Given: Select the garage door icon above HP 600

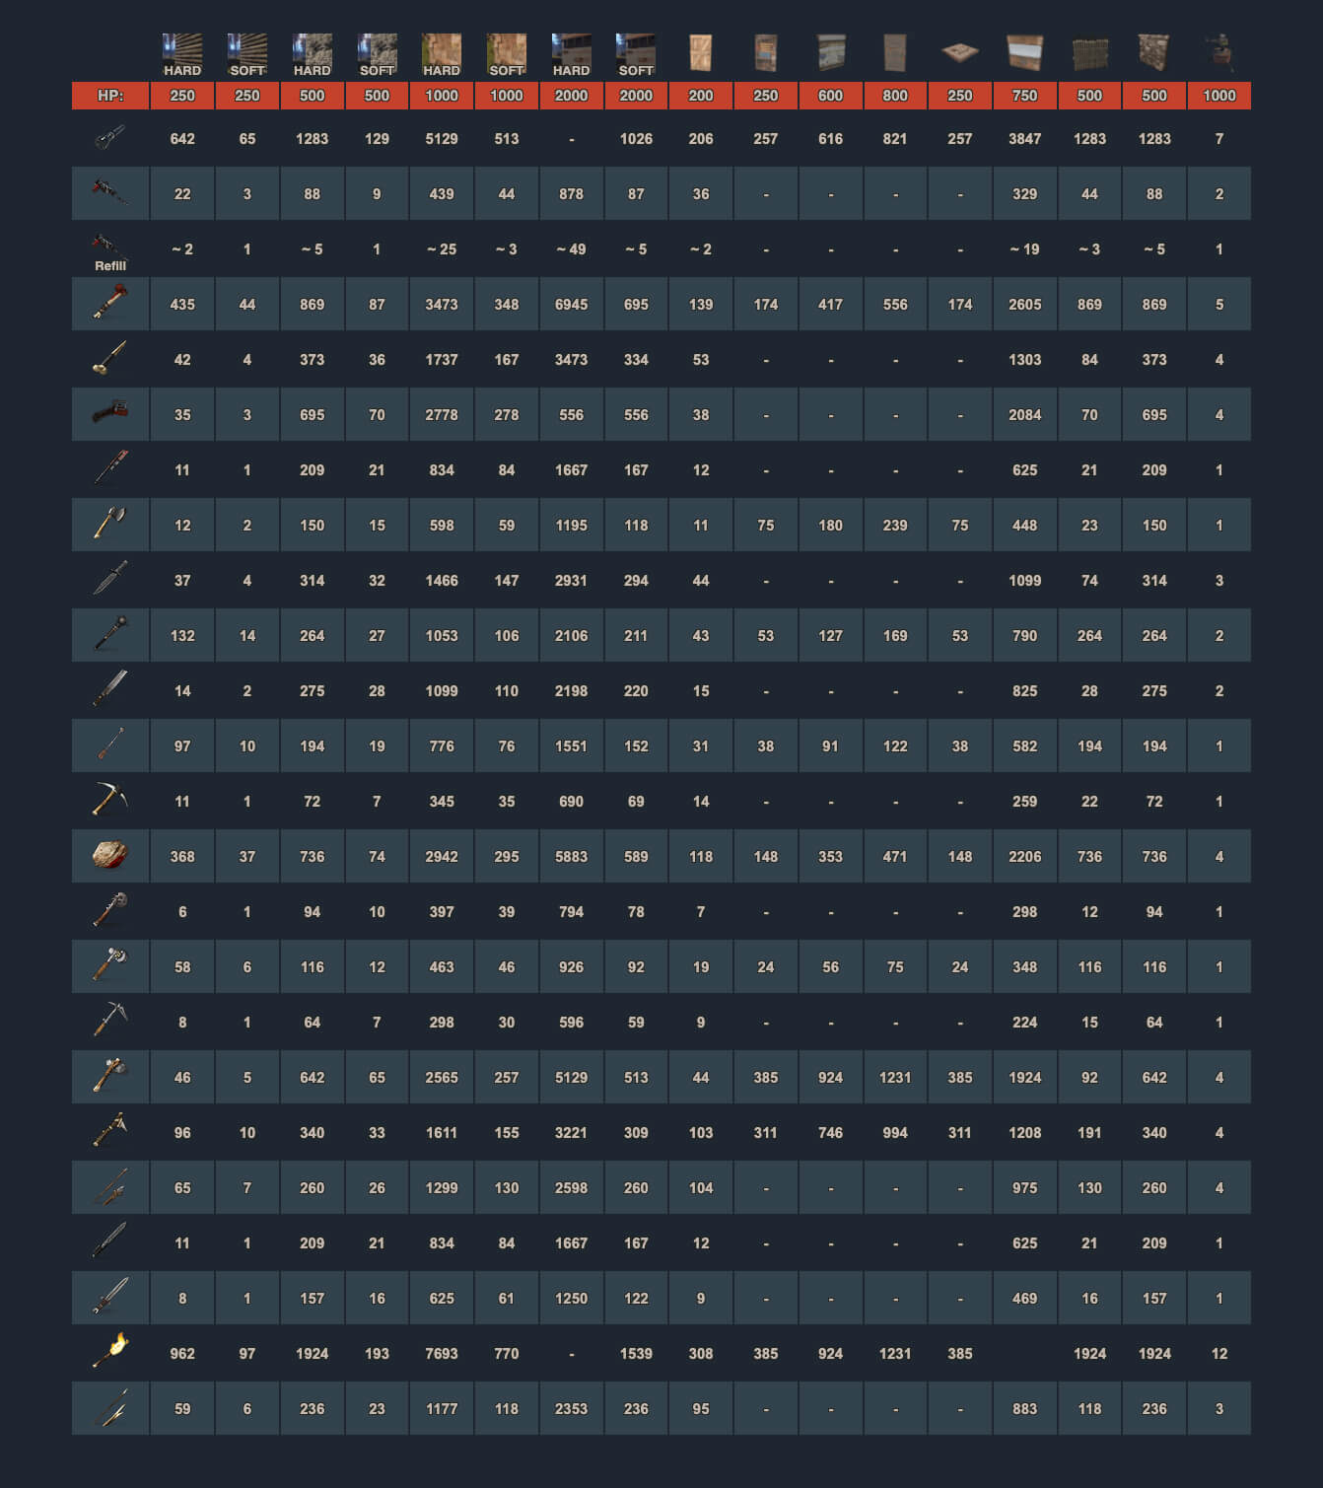Looking at the screenshot, I should 831,53.
